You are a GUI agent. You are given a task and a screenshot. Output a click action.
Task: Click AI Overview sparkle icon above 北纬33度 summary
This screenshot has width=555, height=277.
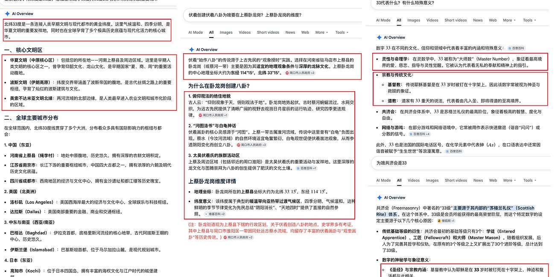point(7,14)
